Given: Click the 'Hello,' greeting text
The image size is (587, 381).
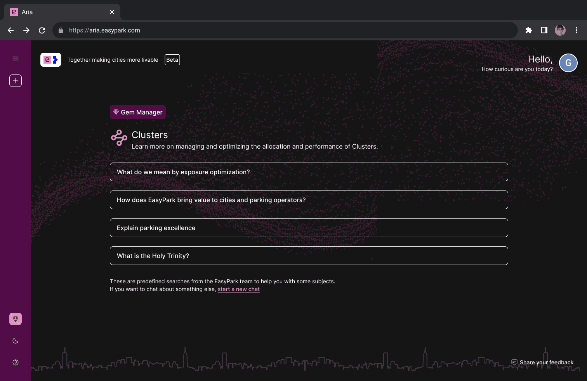Looking at the screenshot, I should (540, 59).
